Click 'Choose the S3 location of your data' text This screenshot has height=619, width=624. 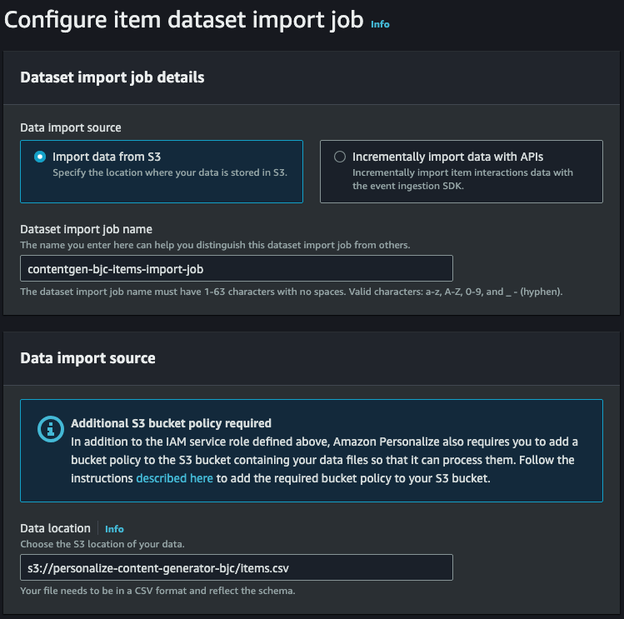(x=102, y=544)
